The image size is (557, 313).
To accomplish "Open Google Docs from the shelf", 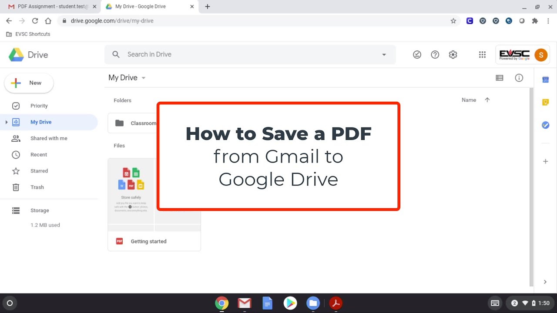I will [267, 303].
